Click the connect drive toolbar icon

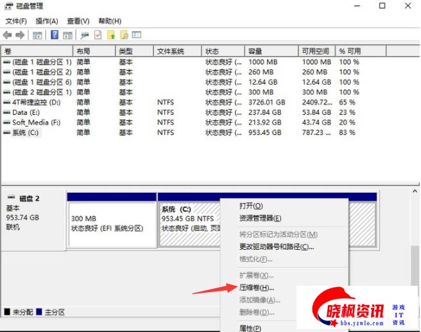(85, 35)
